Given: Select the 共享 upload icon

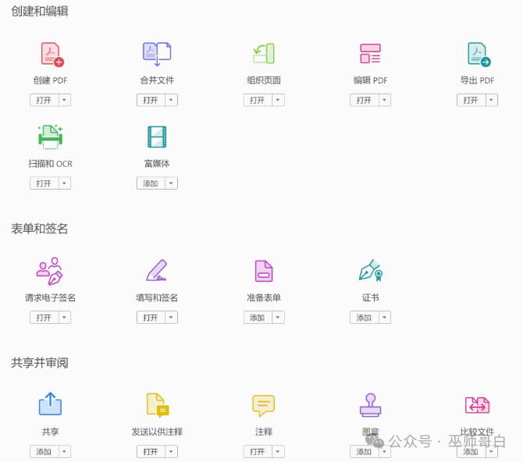Looking at the screenshot, I should pos(50,403).
